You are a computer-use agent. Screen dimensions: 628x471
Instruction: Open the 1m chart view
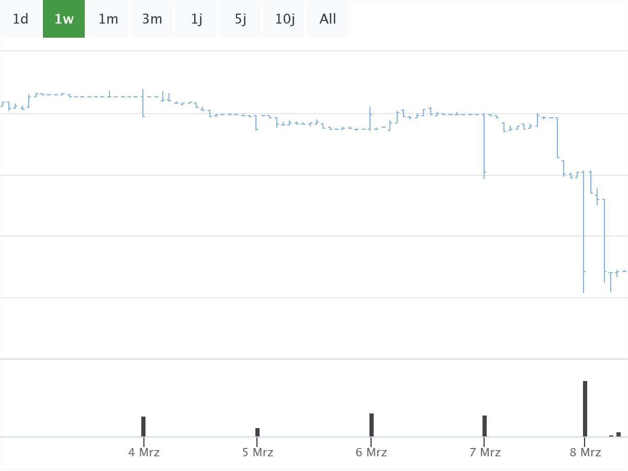pos(108,19)
